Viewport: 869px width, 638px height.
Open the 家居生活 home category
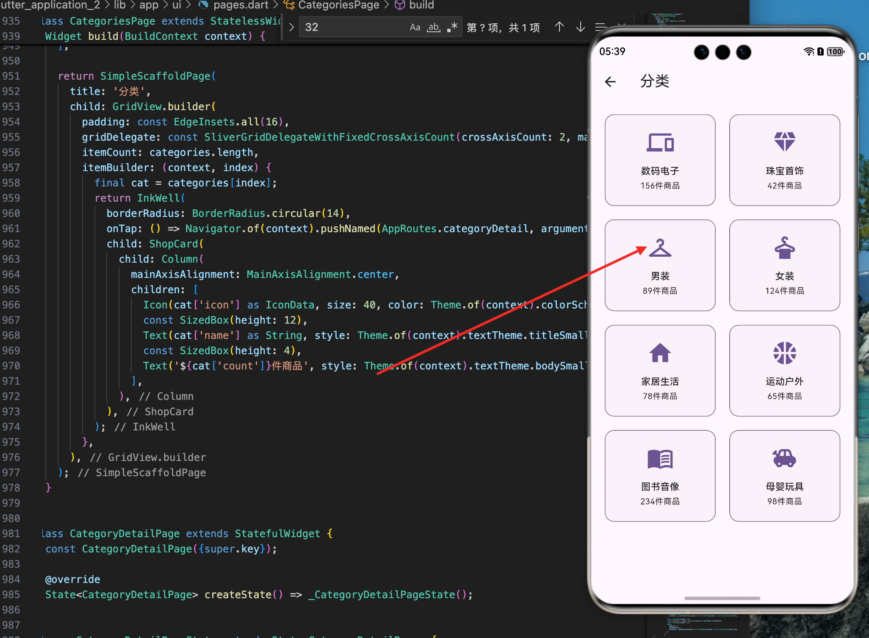660,371
